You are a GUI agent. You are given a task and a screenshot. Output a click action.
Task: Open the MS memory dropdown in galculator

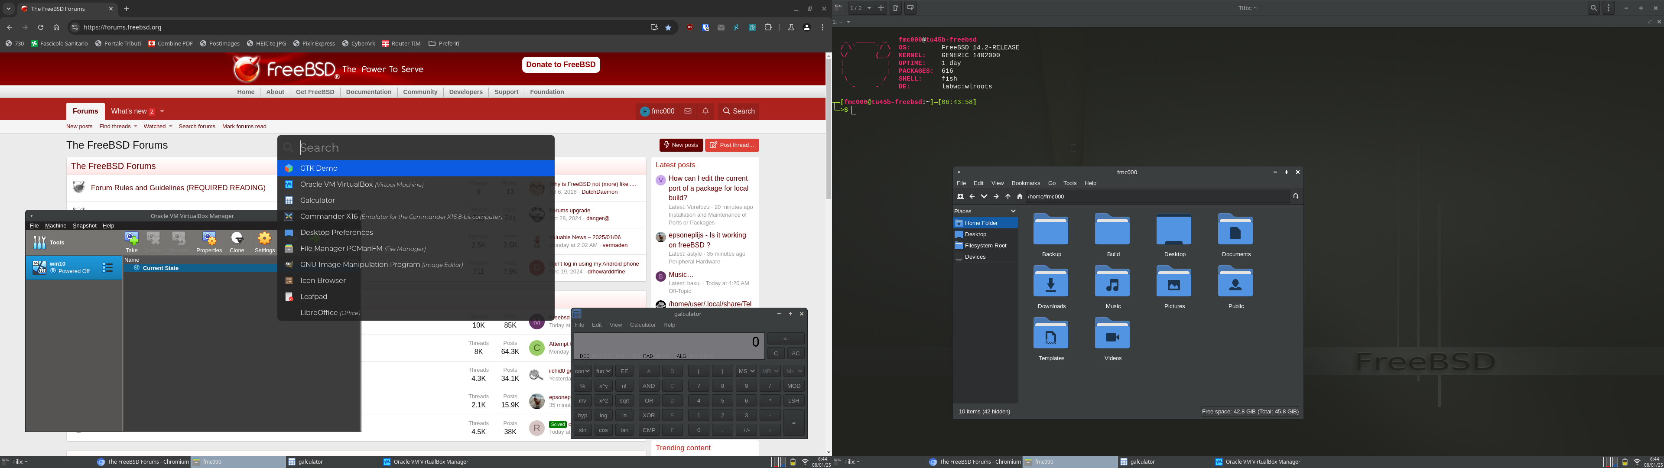tap(746, 371)
